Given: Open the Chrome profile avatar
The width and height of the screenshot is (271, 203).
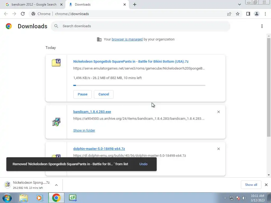Looking at the screenshot, I should 257,14.
